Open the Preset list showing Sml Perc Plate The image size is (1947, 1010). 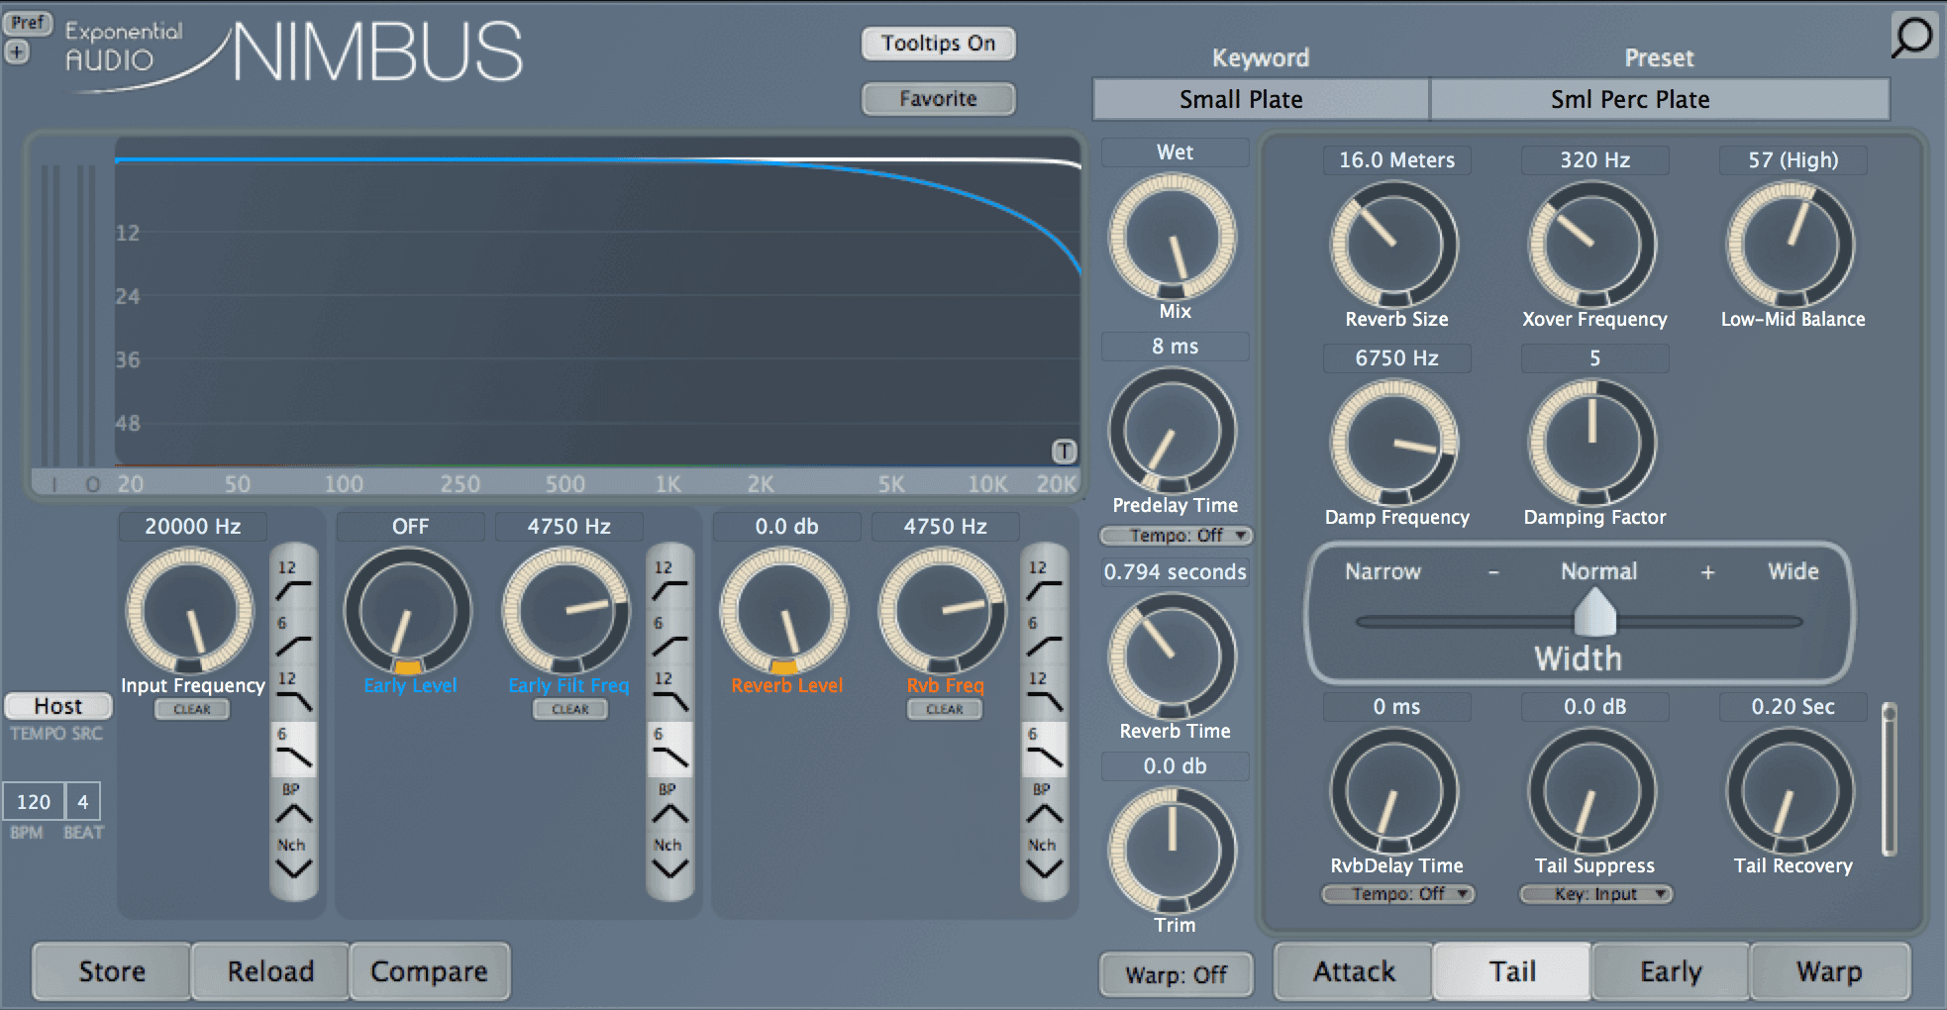tap(1660, 99)
